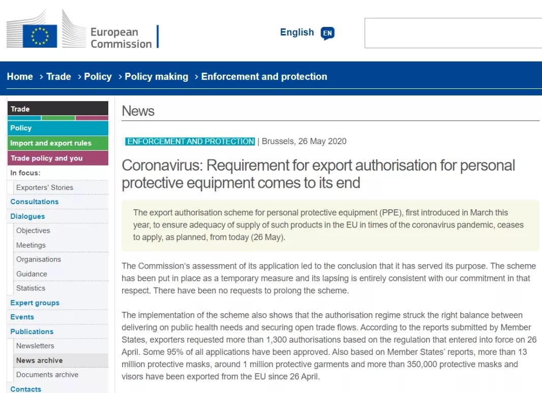The image size is (542, 393).
Task: Click the ENFORCEMENT AND PROTECTION tag
Action: [191, 141]
